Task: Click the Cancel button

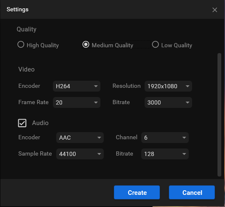Action: [x=192, y=192]
